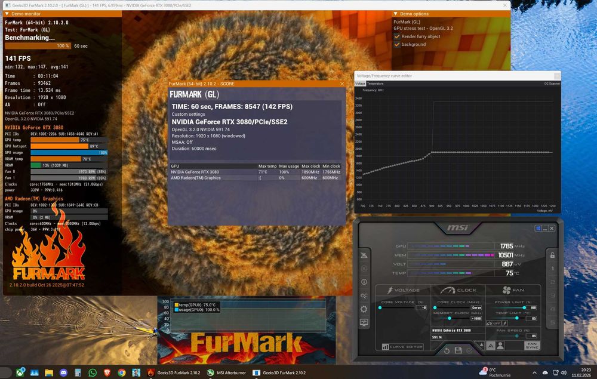Open Brave browser from taskbar
Viewport: 597px width, 379px height.
[x=107, y=372]
